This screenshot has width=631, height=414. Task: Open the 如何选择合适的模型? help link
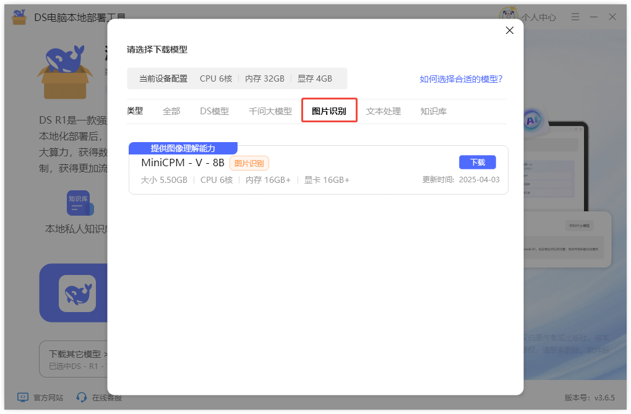tap(461, 79)
